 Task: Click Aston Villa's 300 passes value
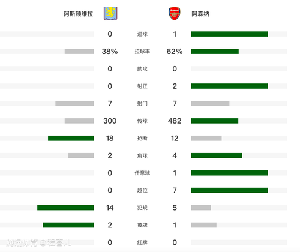pyautogui.click(x=110, y=121)
